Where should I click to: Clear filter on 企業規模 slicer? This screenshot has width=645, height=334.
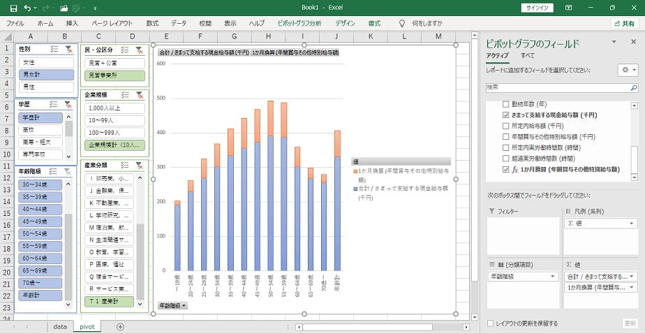tap(138, 94)
